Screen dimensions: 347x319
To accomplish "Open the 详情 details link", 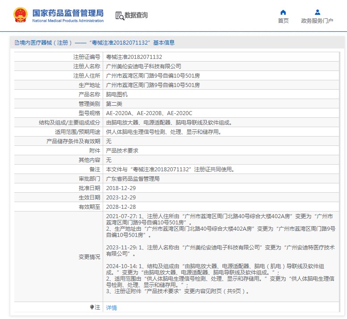I will (x=111, y=308).
